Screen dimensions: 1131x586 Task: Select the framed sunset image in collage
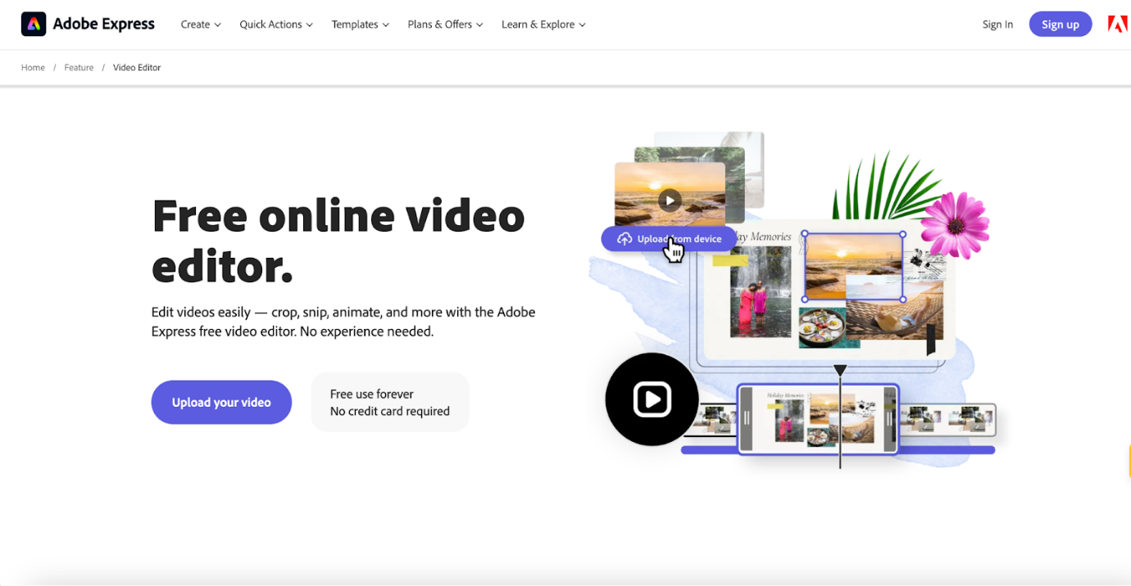(854, 267)
